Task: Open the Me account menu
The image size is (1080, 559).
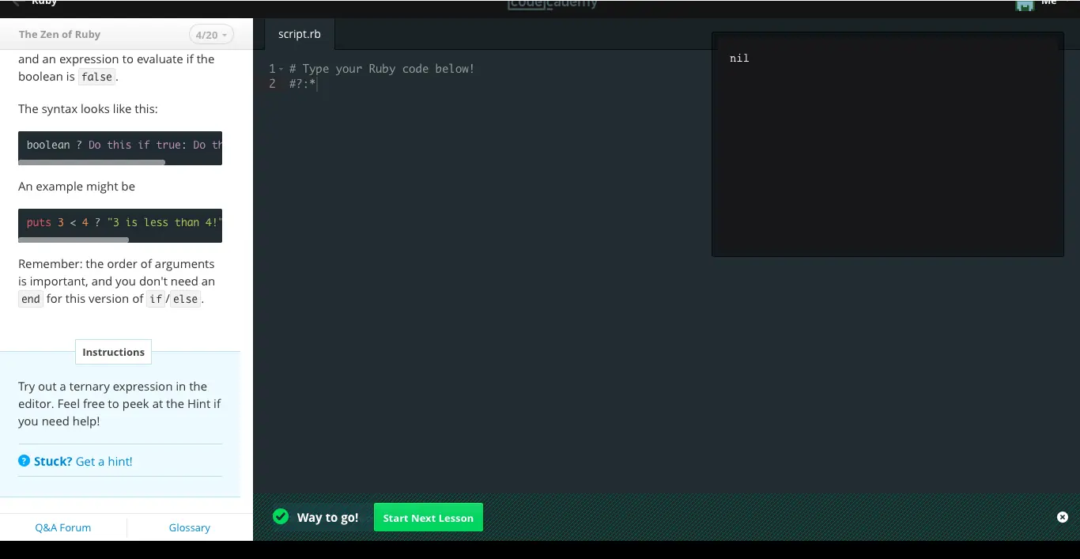Action: click(1049, 4)
